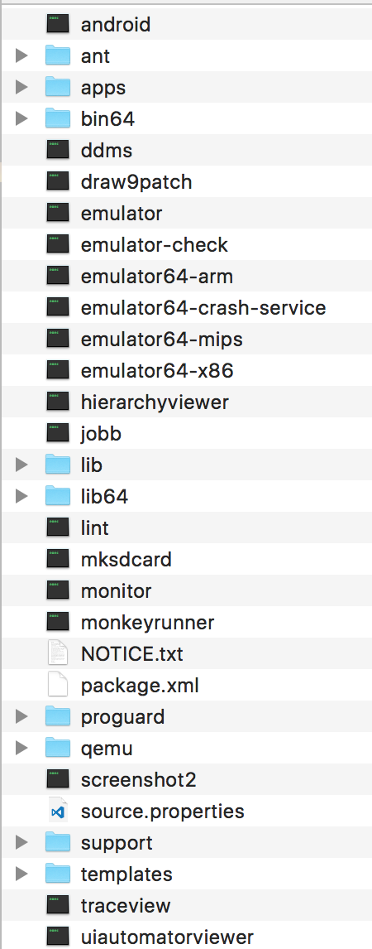Click the ant folder icon

click(58, 55)
